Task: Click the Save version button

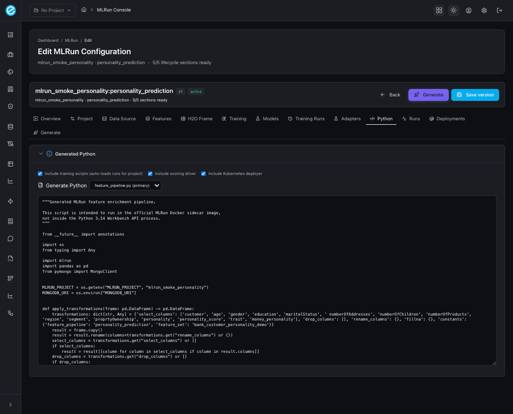Action: (x=475, y=94)
